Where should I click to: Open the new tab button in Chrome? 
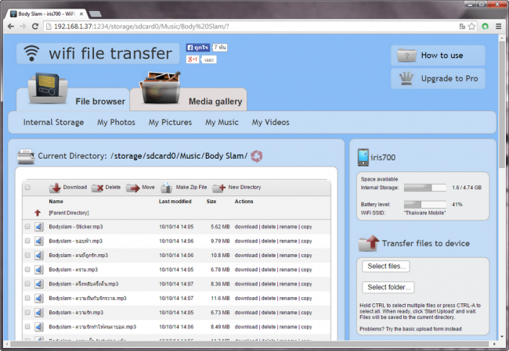coord(95,14)
